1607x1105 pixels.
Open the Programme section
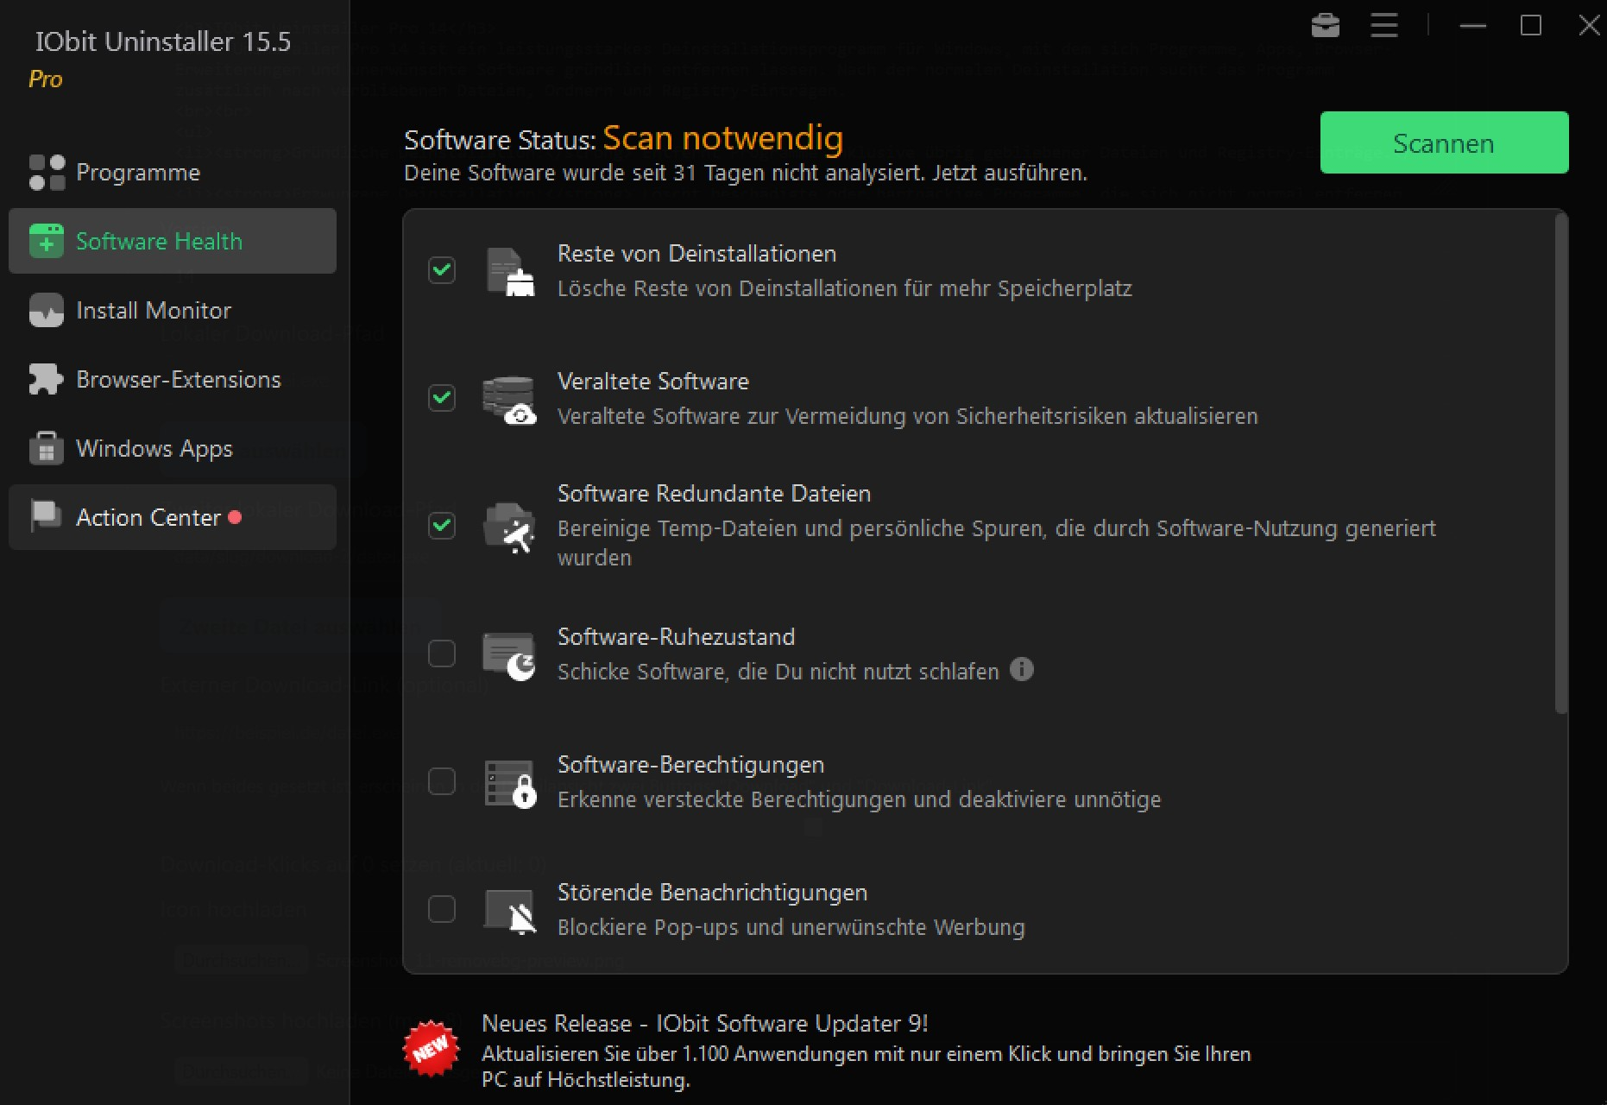click(x=173, y=172)
